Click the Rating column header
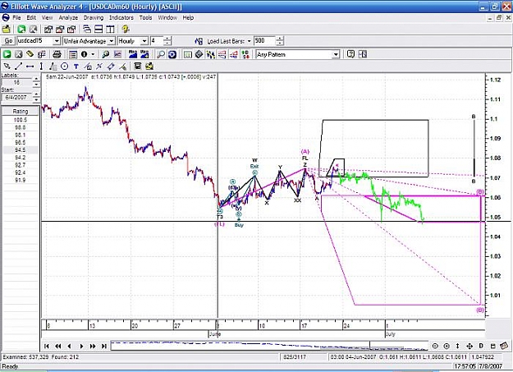Screen dimensions: 513x372 pyautogui.click(x=21, y=112)
